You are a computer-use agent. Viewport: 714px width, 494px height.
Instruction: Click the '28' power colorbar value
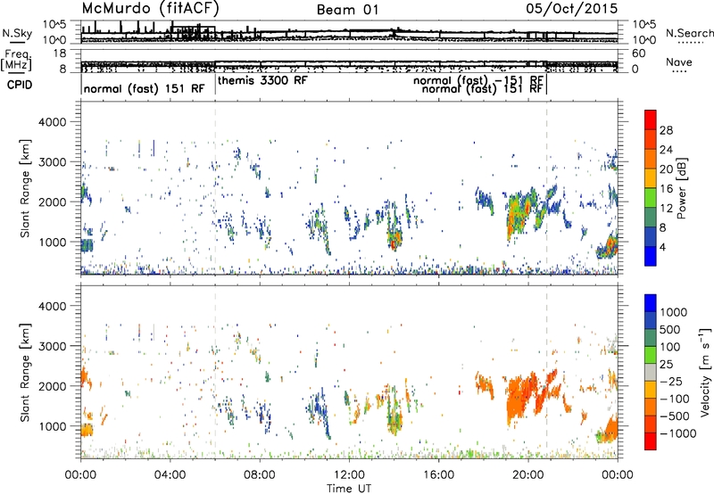(x=666, y=130)
